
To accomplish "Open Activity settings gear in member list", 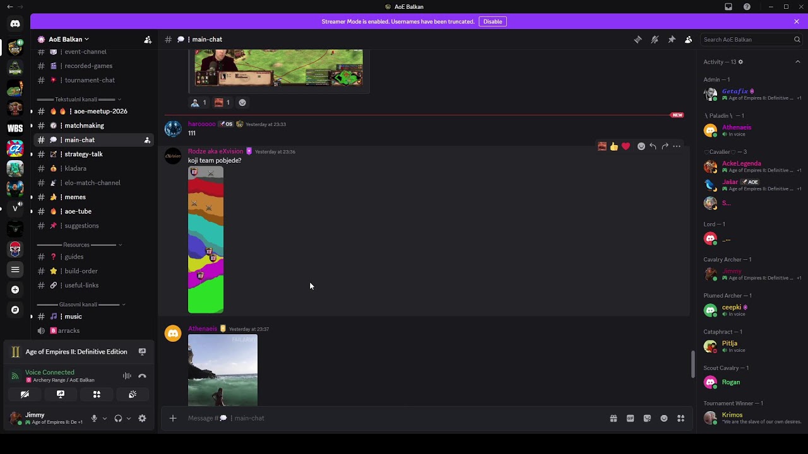I will tap(740, 62).
